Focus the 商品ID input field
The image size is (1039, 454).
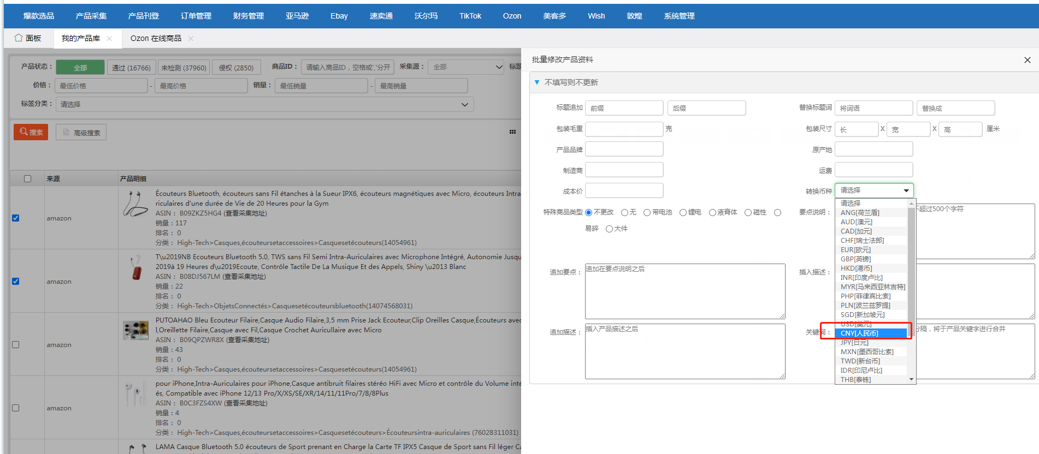347,67
